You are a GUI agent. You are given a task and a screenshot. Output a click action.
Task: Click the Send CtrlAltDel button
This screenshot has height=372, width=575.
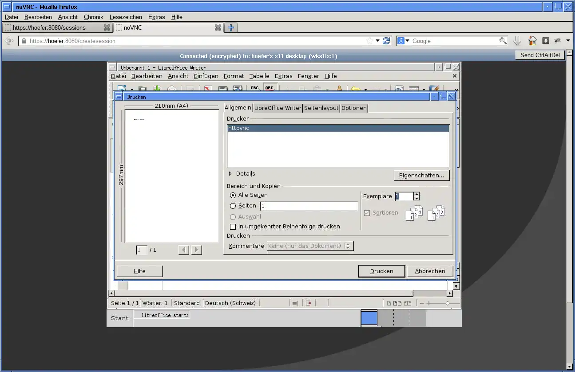point(540,55)
